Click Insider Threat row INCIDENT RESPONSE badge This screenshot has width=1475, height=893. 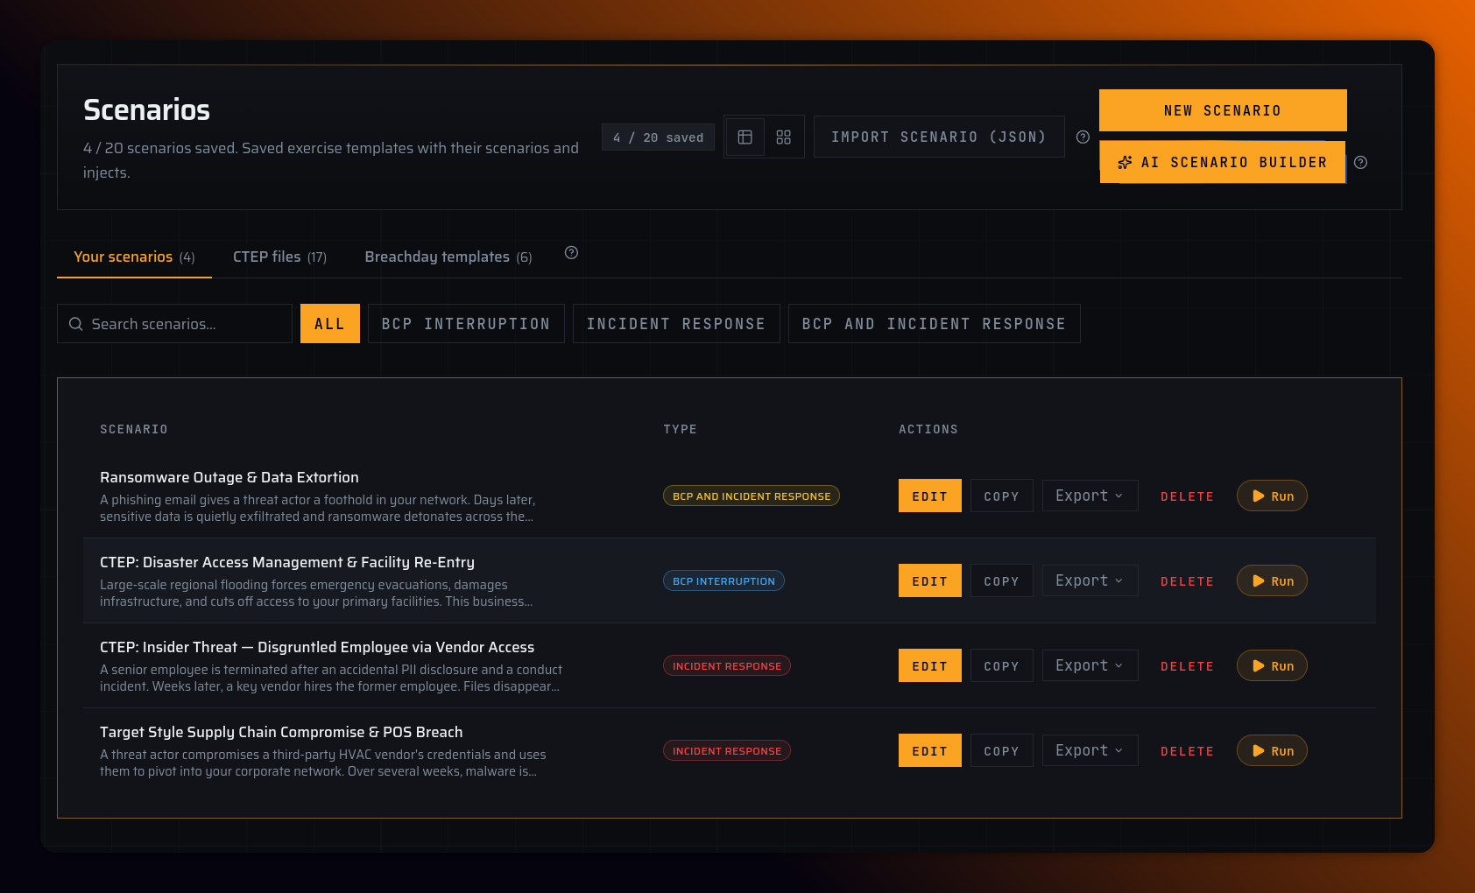tap(727, 665)
